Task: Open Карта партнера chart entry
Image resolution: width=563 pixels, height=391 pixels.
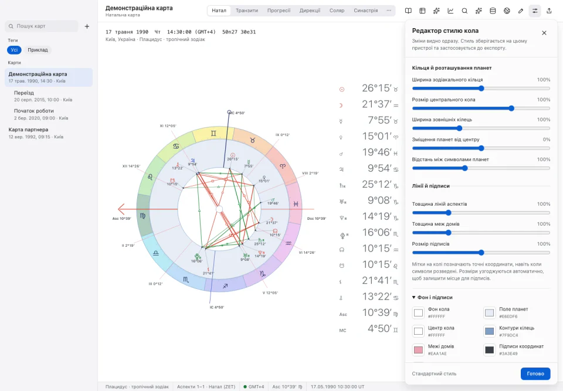Action: click(x=49, y=133)
